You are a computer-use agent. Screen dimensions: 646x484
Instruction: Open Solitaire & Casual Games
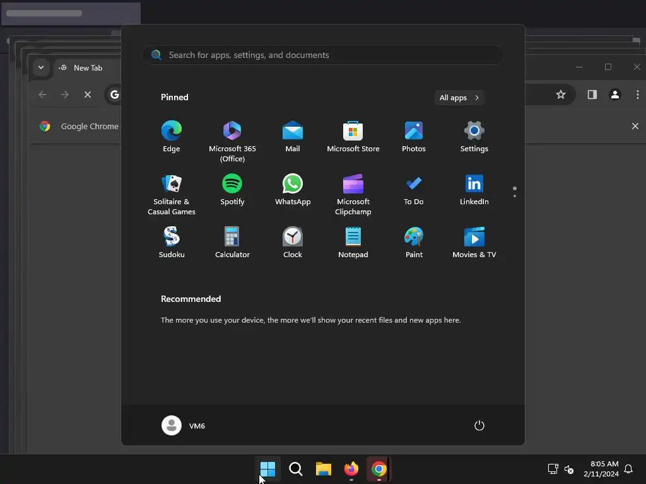172,195
